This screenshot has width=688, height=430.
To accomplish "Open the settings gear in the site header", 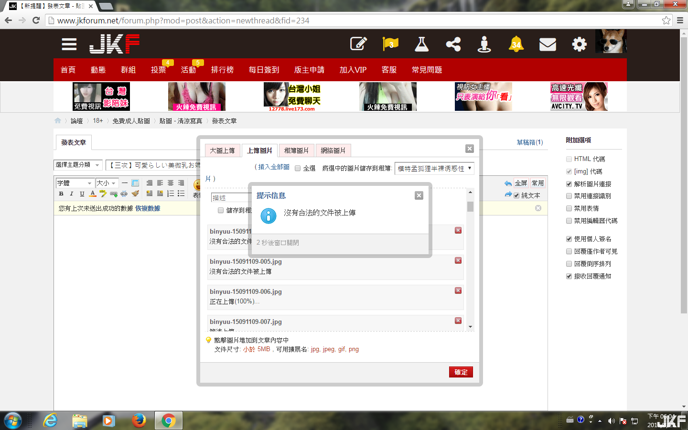I will tap(579, 44).
